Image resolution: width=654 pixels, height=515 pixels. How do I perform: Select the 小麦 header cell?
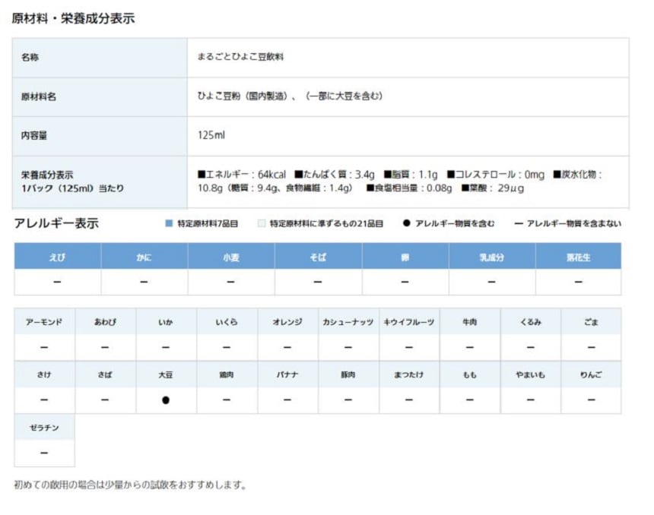231,257
